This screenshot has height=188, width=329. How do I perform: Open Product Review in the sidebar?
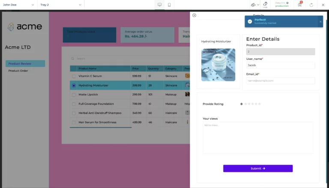point(25,64)
